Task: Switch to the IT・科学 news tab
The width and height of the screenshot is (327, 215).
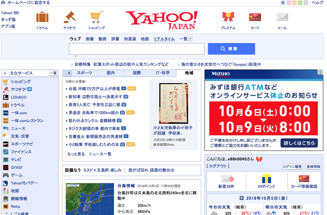Action: 163,73
